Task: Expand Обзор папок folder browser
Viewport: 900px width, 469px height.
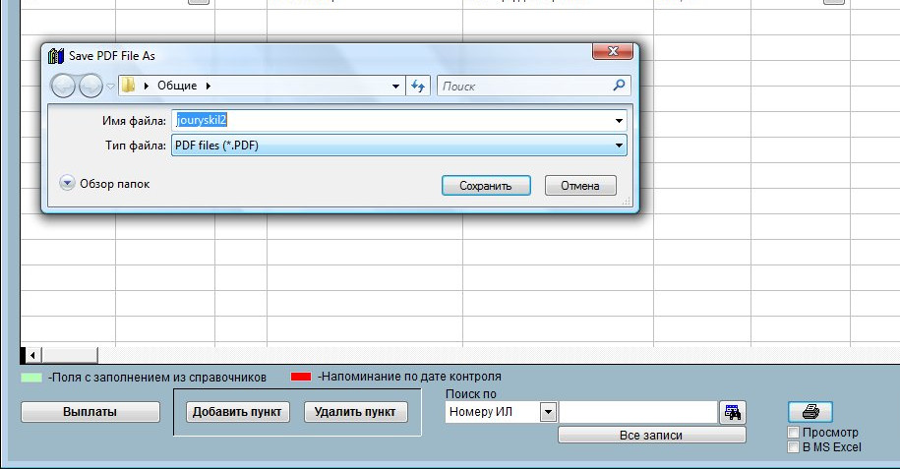Action: tap(67, 183)
